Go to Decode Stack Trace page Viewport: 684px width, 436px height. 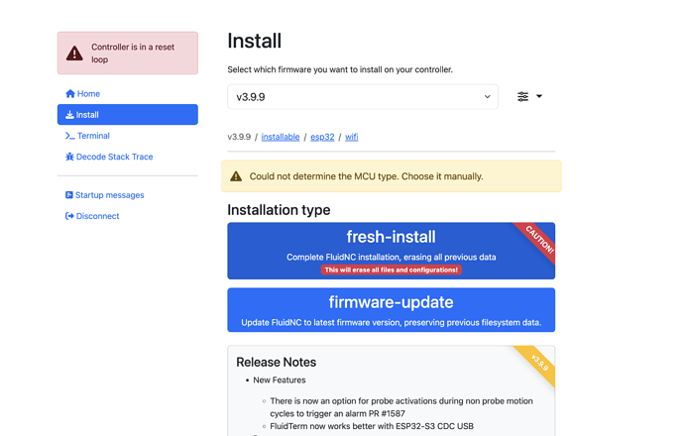coord(114,157)
